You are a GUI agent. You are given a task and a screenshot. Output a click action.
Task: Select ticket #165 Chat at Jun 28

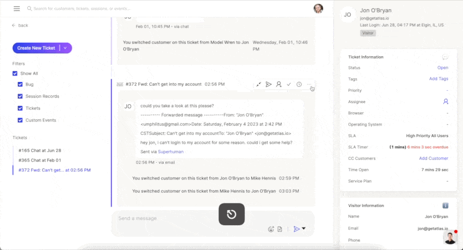tap(40, 150)
